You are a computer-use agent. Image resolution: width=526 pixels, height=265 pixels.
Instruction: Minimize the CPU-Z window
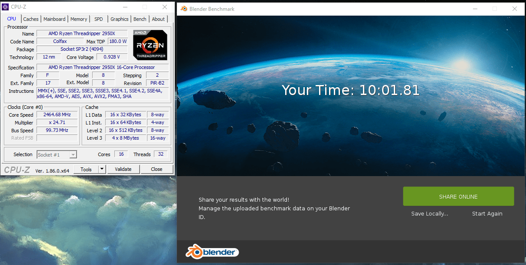click(125, 7)
